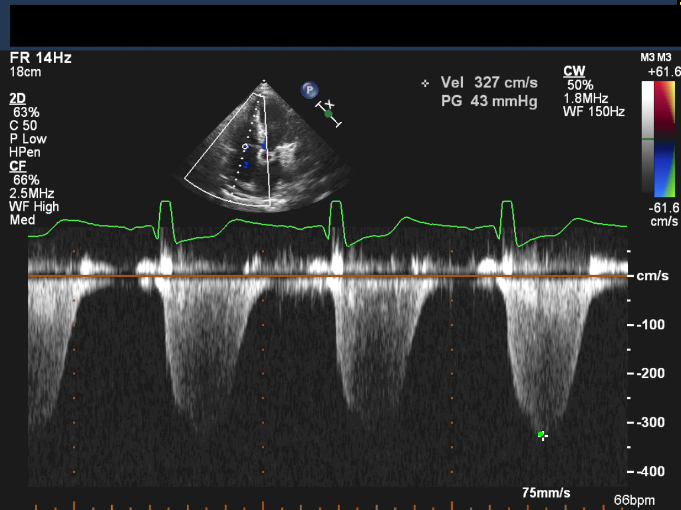Image resolution: width=681 pixels, height=510 pixels.
Task: Click the second QRS peak on the ECG trace
Action: [x=336, y=204]
